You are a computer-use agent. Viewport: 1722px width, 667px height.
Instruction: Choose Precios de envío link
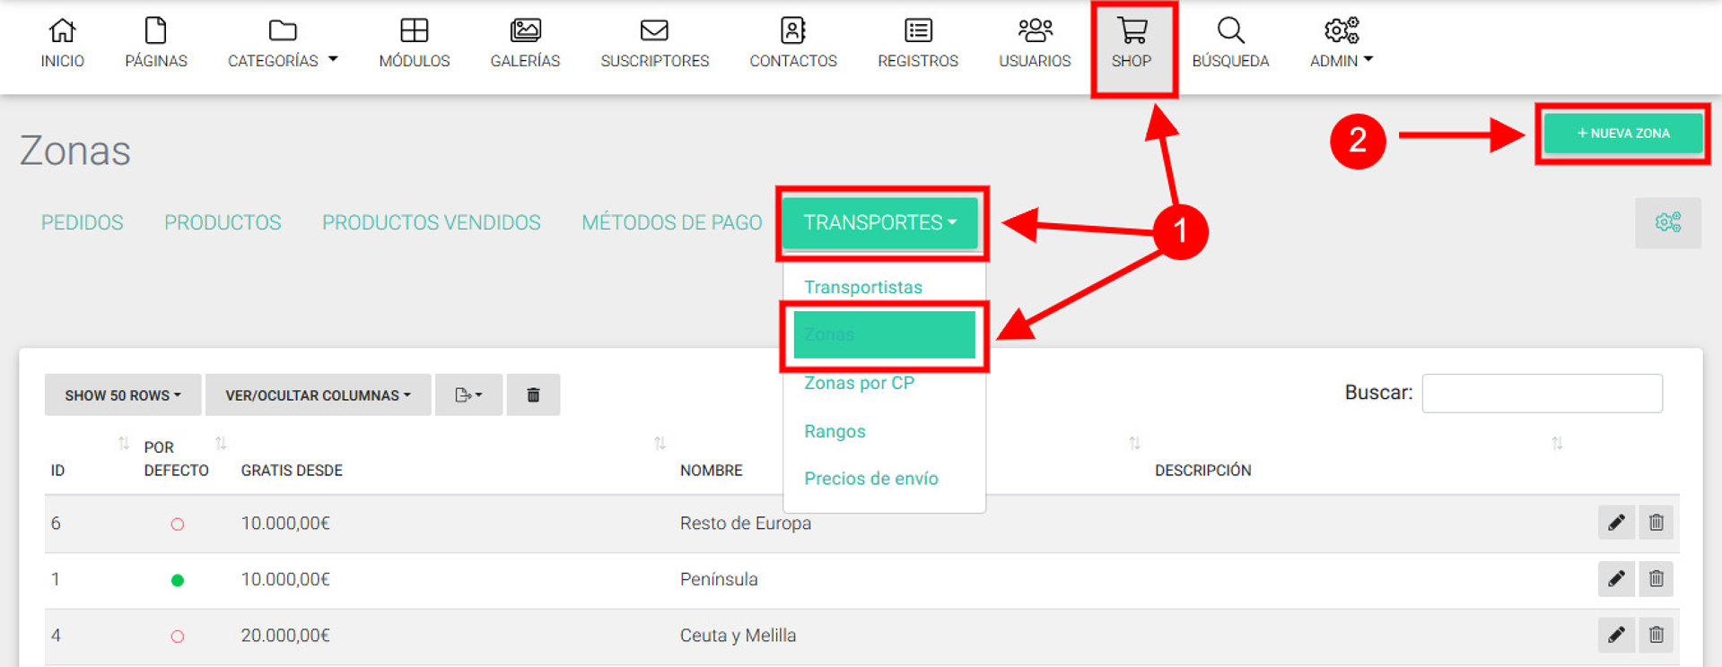tap(870, 479)
